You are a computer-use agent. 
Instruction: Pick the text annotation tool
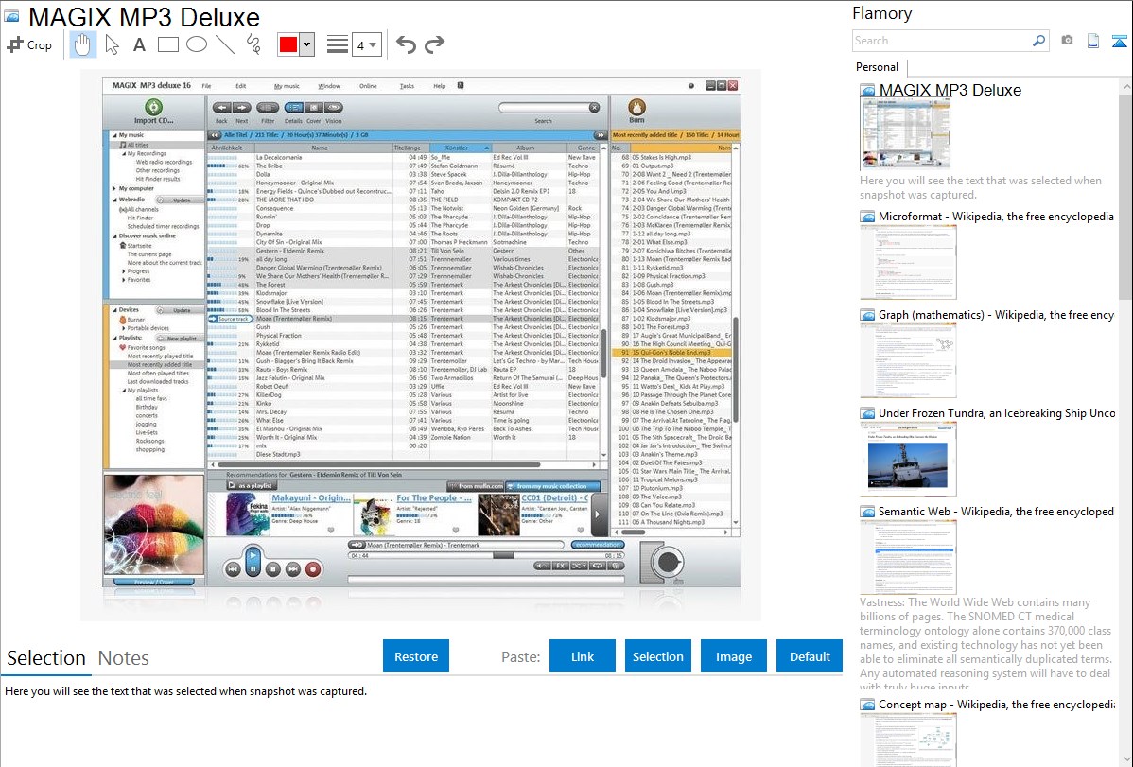(x=139, y=44)
